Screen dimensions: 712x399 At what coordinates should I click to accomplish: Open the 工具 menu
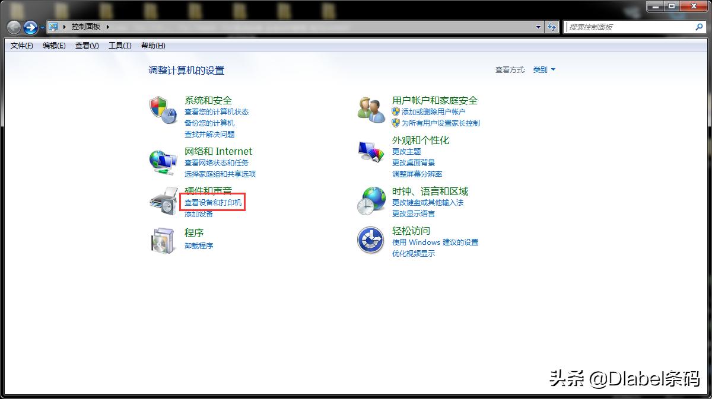pos(119,45)
